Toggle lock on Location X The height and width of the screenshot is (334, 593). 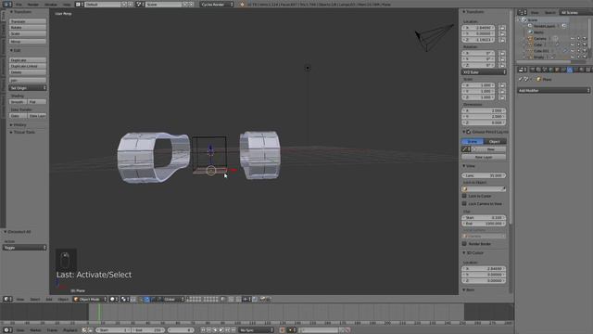(x=502, y=28)
